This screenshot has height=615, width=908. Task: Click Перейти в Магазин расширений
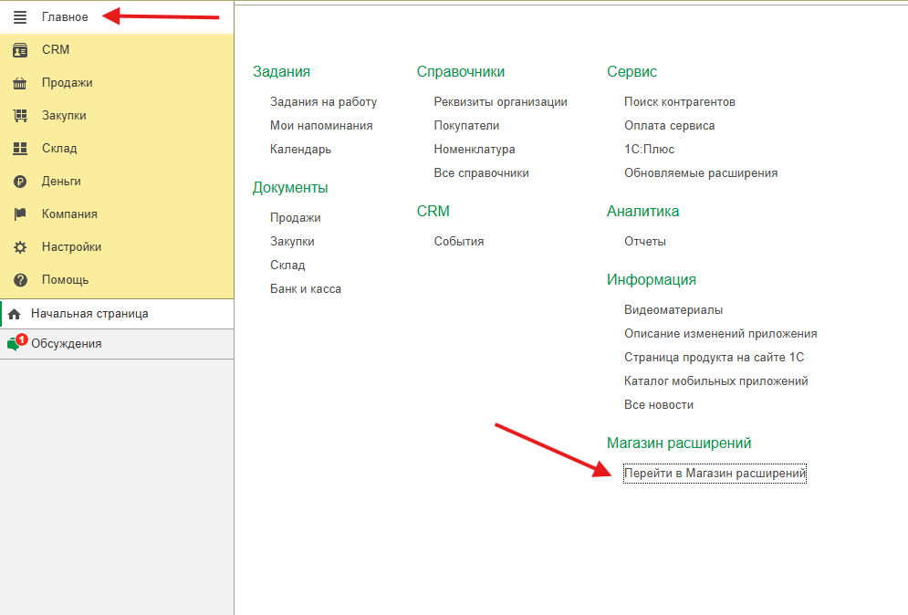(x=715, y=474)
